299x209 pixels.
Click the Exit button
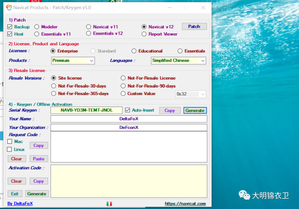(x=15, y=194)
